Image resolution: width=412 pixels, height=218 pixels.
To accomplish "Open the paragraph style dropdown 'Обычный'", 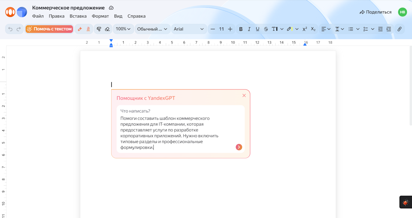I will click(152, 29).
